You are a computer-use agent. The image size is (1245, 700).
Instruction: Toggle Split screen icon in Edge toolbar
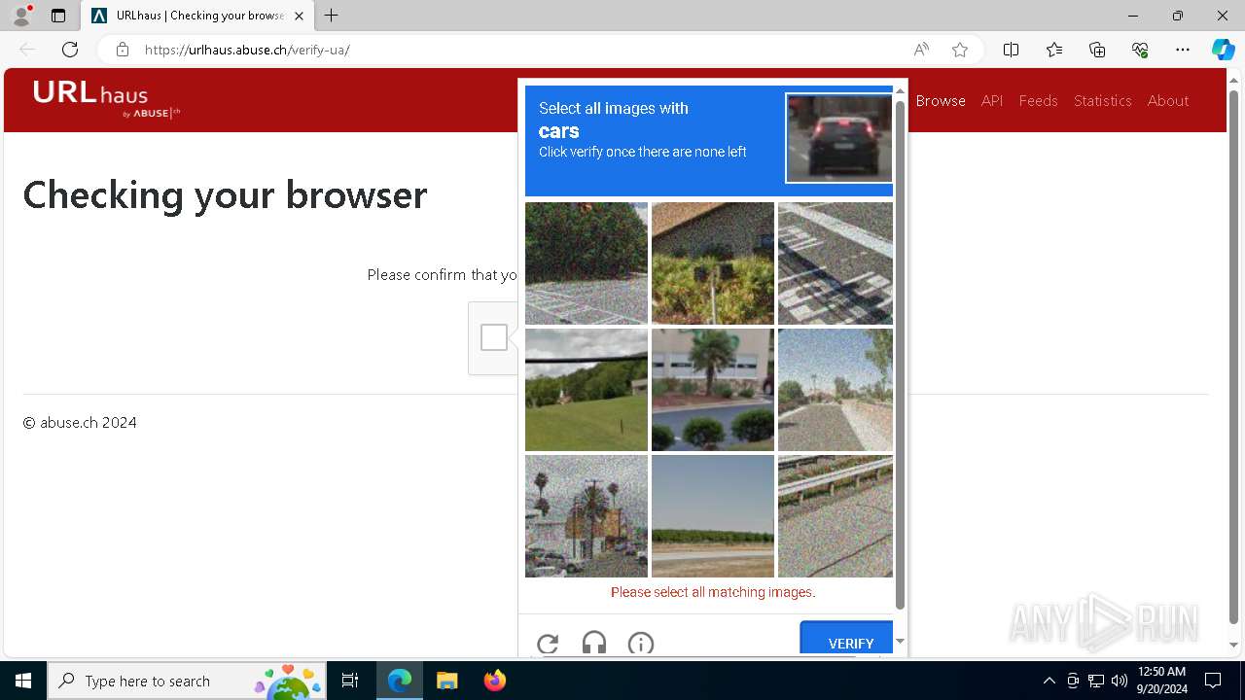coord(1011,50)
